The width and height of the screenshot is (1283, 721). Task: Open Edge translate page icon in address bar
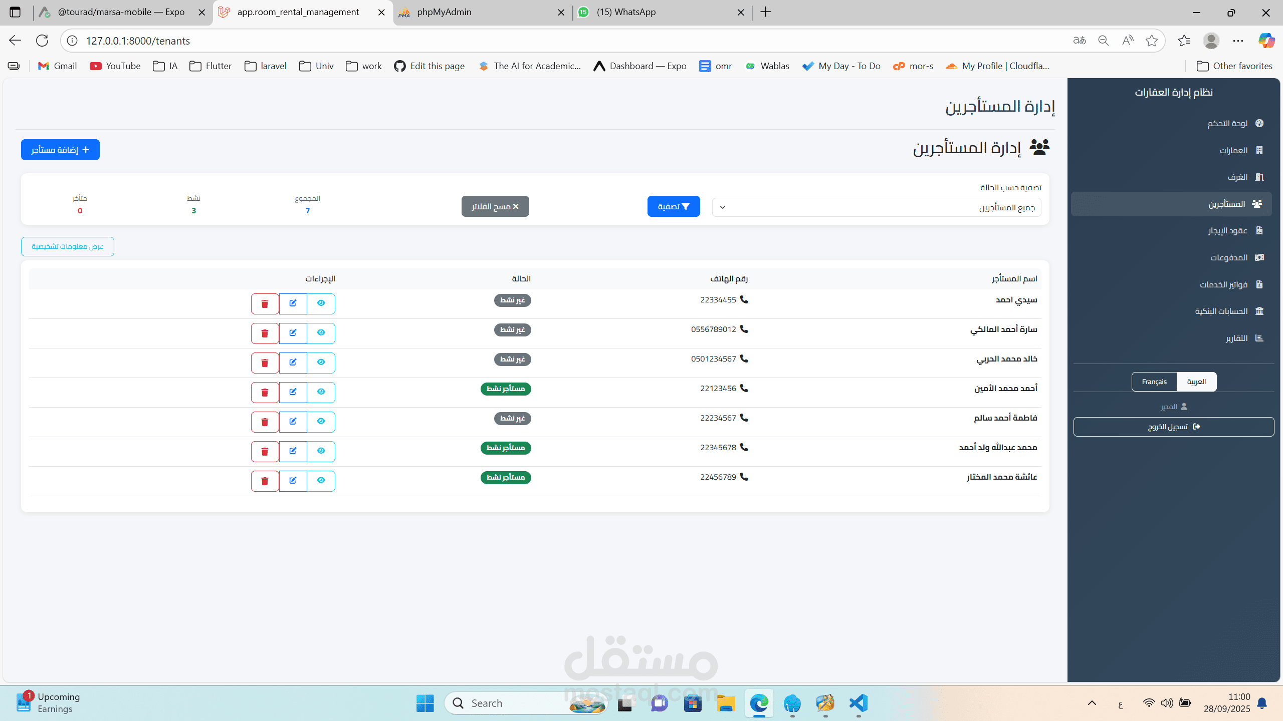[1079, 41]
